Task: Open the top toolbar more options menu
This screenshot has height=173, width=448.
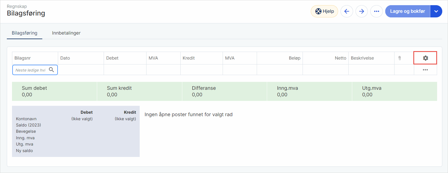Action: (x=377, y=11)
